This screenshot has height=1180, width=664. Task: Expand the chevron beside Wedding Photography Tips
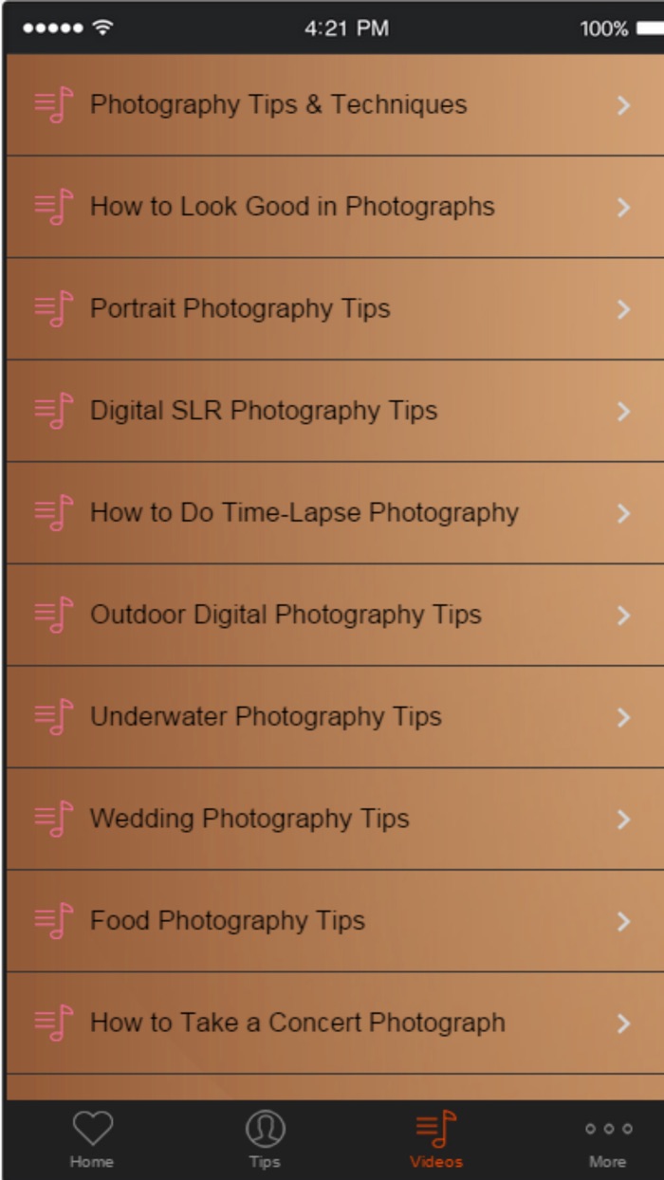(x=623, y=819)
